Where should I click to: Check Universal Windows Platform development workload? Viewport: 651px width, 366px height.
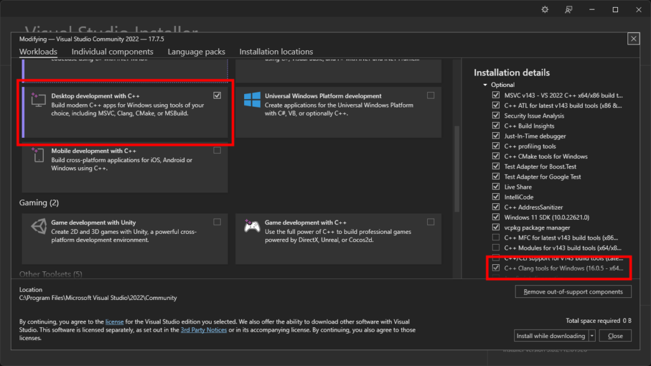(430, 95)
